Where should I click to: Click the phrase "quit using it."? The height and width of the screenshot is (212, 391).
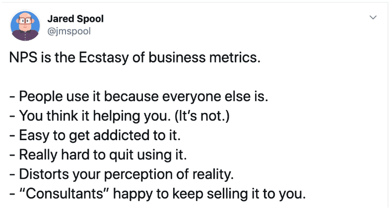pos(148,155)
